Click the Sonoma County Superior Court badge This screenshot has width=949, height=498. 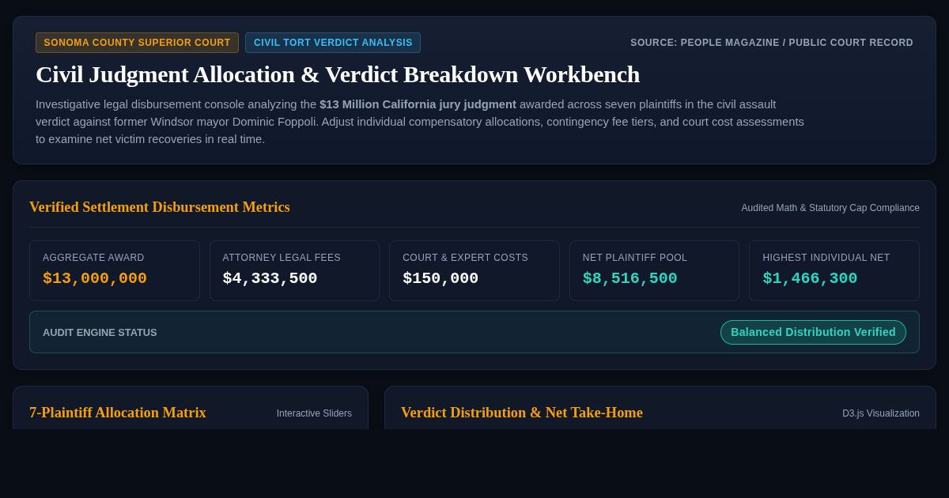pos(137,43)
